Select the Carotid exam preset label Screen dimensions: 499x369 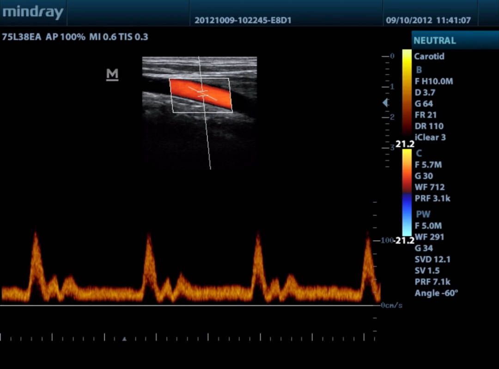coord(429,57)
